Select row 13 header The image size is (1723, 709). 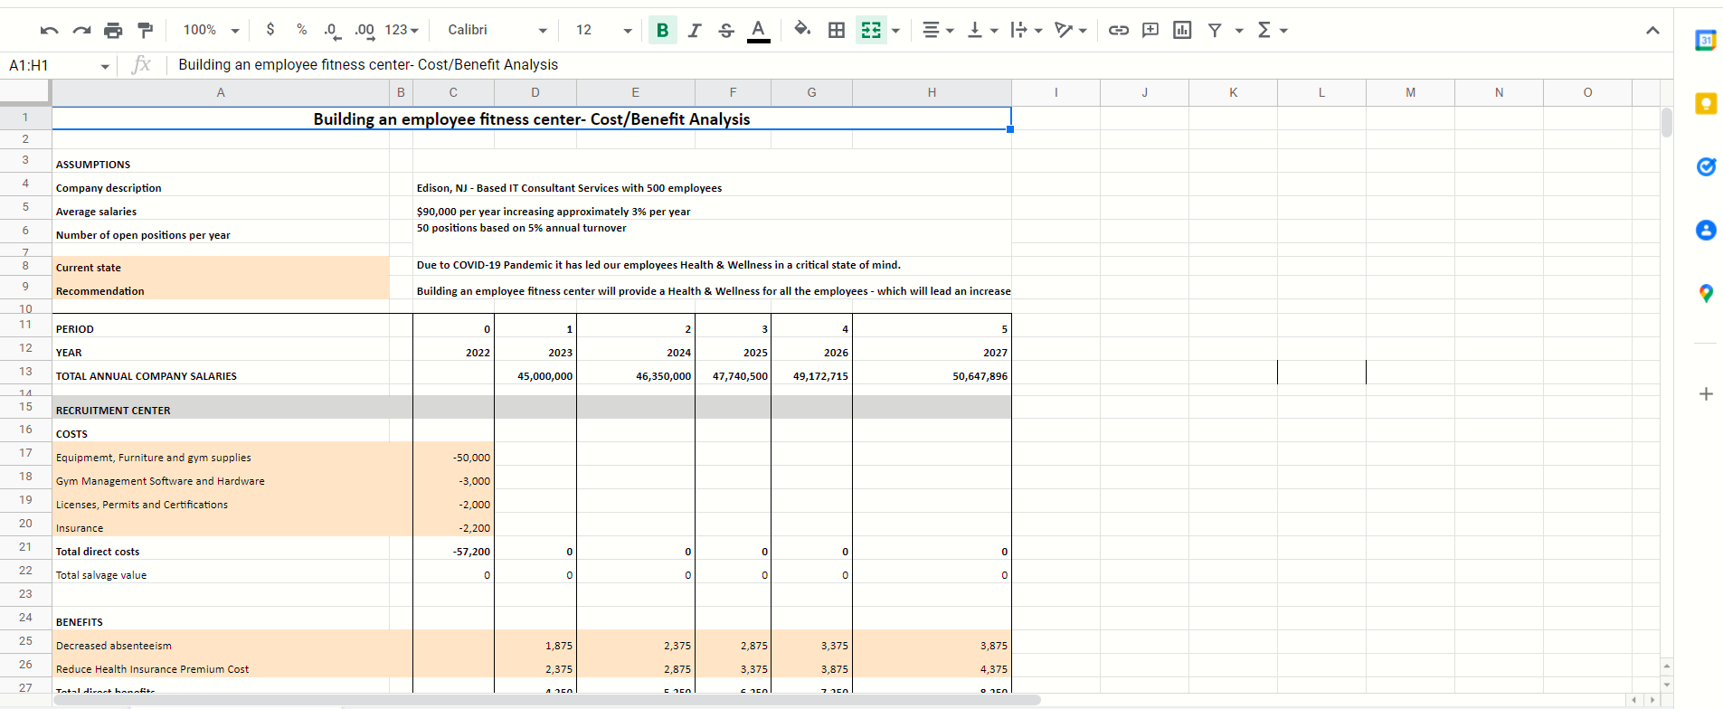[x=25, y=372]
